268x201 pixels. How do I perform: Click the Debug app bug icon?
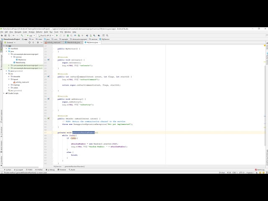pyautogui.click(x=68, y=36)
